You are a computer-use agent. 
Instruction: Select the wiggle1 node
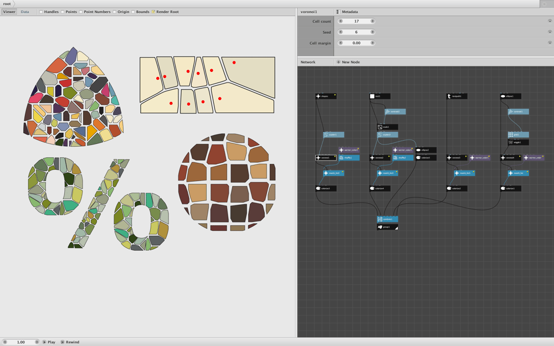[x=519, y=142]
